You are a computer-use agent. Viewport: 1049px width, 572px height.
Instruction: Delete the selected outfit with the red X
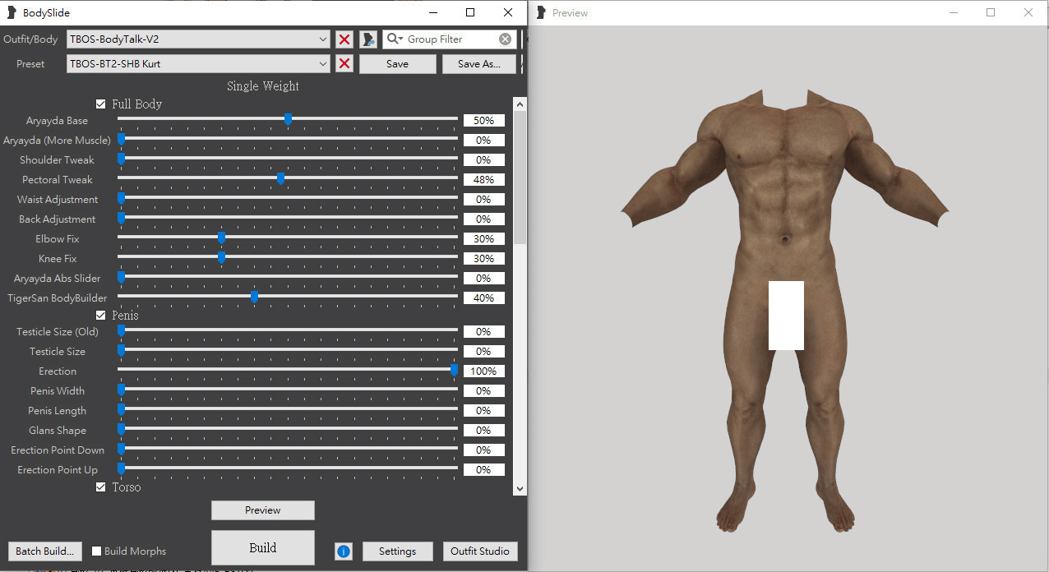point(344,39)
